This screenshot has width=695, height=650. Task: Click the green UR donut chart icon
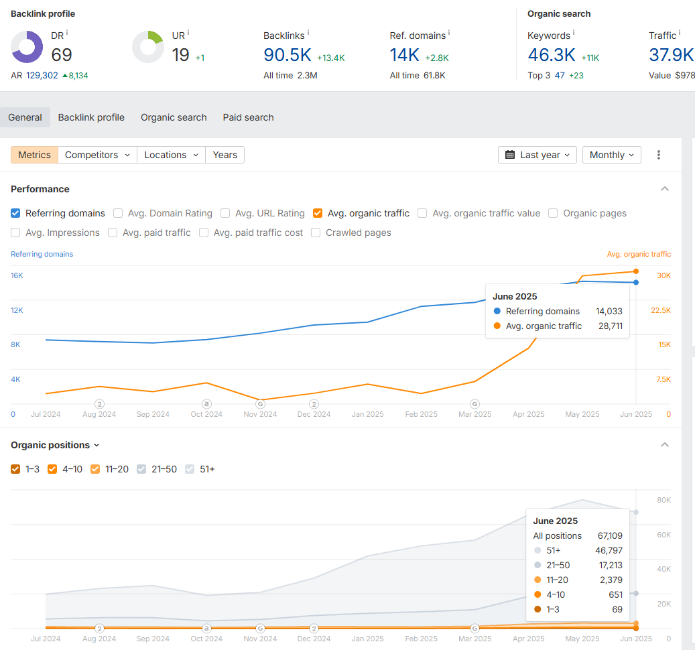[148, 47]
